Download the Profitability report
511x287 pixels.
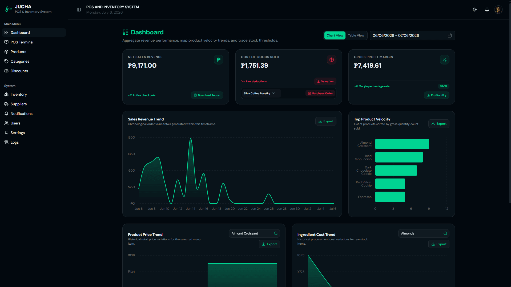(x=437, y=95)
